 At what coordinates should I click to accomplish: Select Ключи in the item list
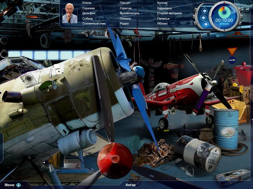(87, 3)
